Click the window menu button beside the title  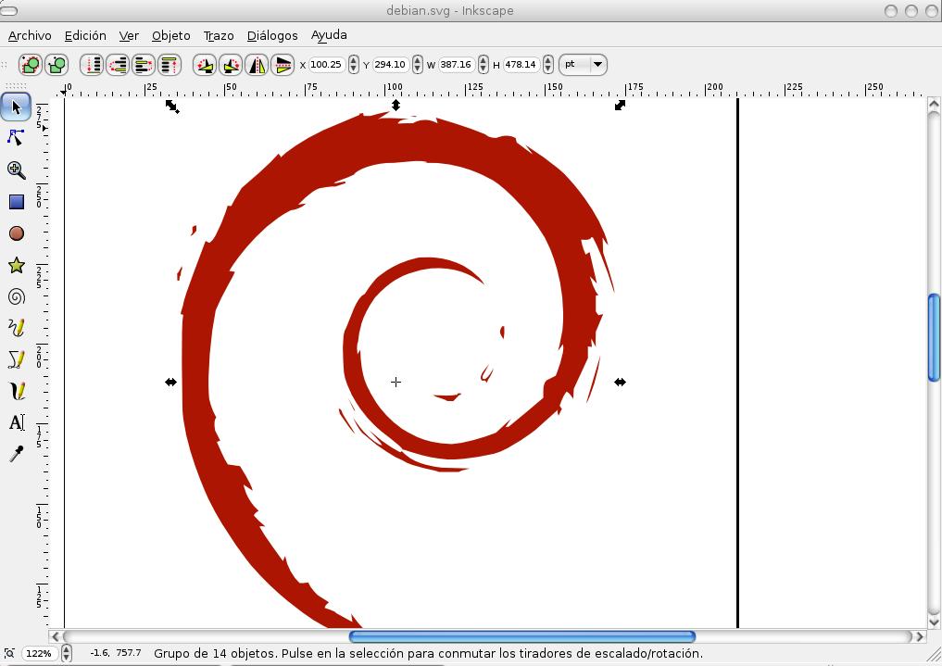click(x=9, y=10)
